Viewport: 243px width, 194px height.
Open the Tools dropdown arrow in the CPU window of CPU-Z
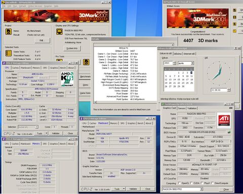point(46,133)
